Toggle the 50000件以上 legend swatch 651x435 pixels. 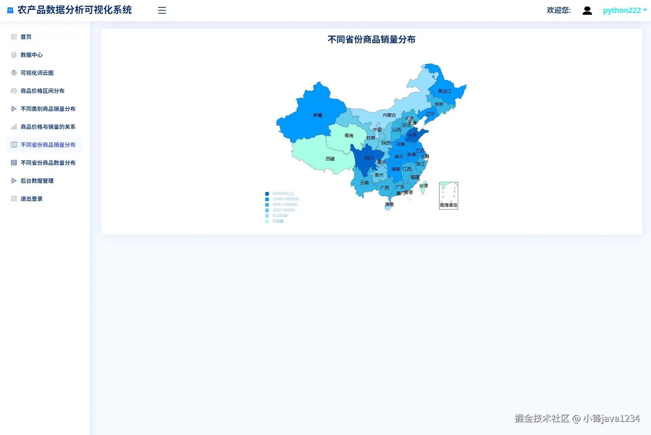[267, 194]
